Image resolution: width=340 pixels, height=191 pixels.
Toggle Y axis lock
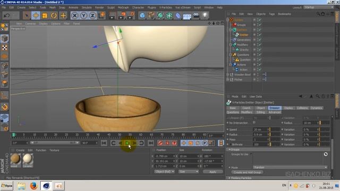click(84, 15)
